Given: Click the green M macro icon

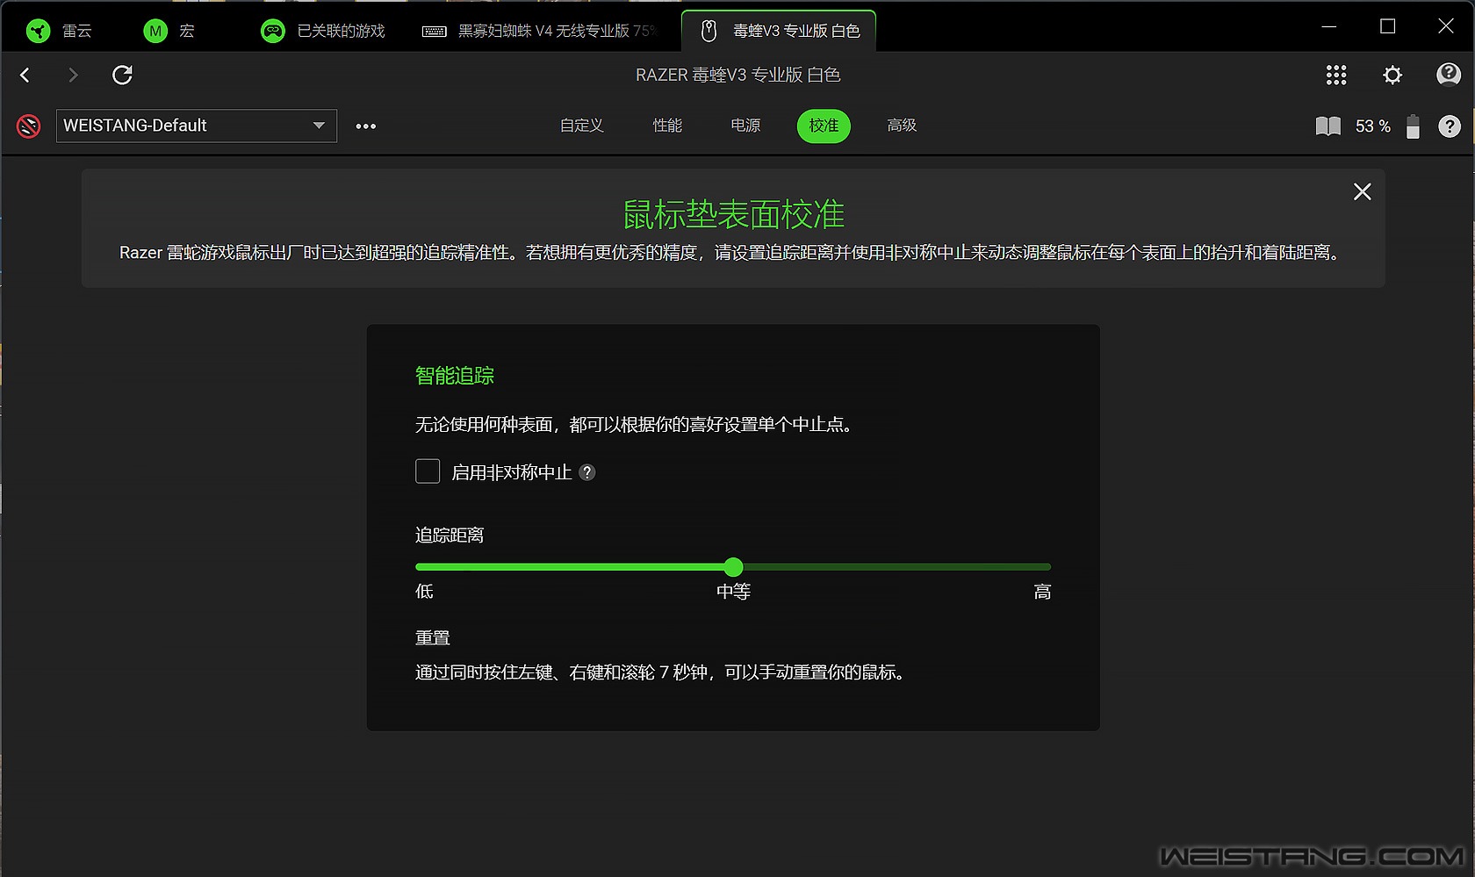Looking at the screenshot, I should click(155, 32).
